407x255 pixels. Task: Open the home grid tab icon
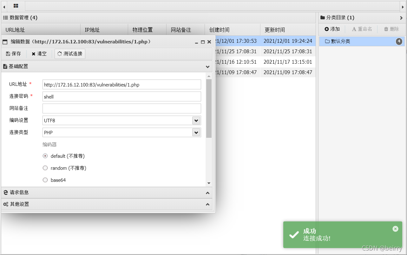16,6
